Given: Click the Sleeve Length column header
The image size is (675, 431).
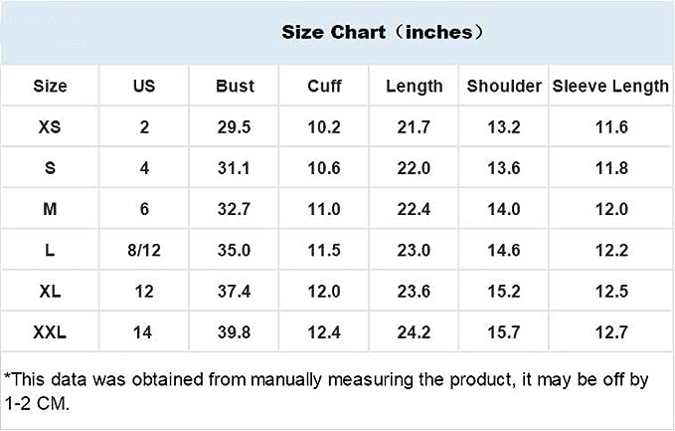Looking at the screenshot, I should (x=610, y=86).
